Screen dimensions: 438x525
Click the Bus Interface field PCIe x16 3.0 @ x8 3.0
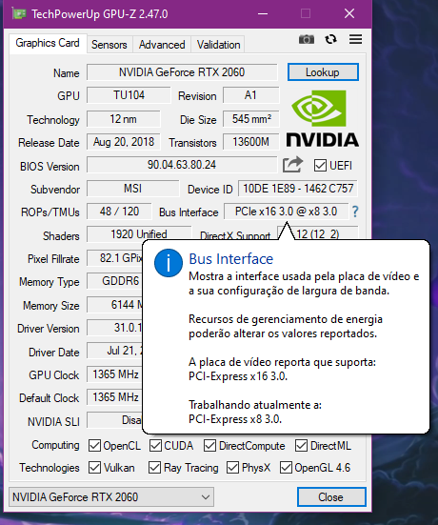(286, 212)
